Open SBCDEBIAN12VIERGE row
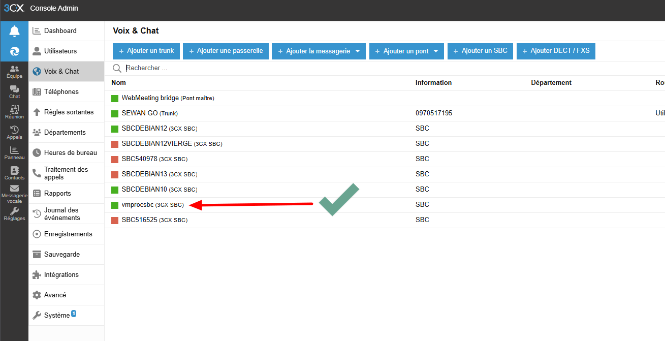The image size is (665, 341). tap(385, 144)
